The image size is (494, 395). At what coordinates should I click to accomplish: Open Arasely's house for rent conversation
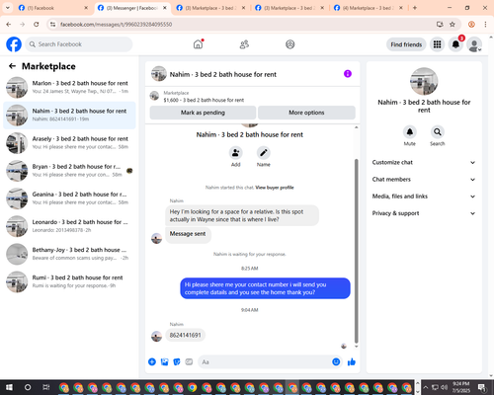(69, 143)
